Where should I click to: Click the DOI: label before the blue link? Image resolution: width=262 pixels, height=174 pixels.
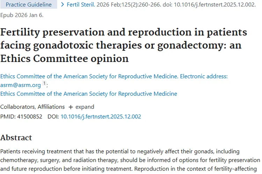point(53,117)
